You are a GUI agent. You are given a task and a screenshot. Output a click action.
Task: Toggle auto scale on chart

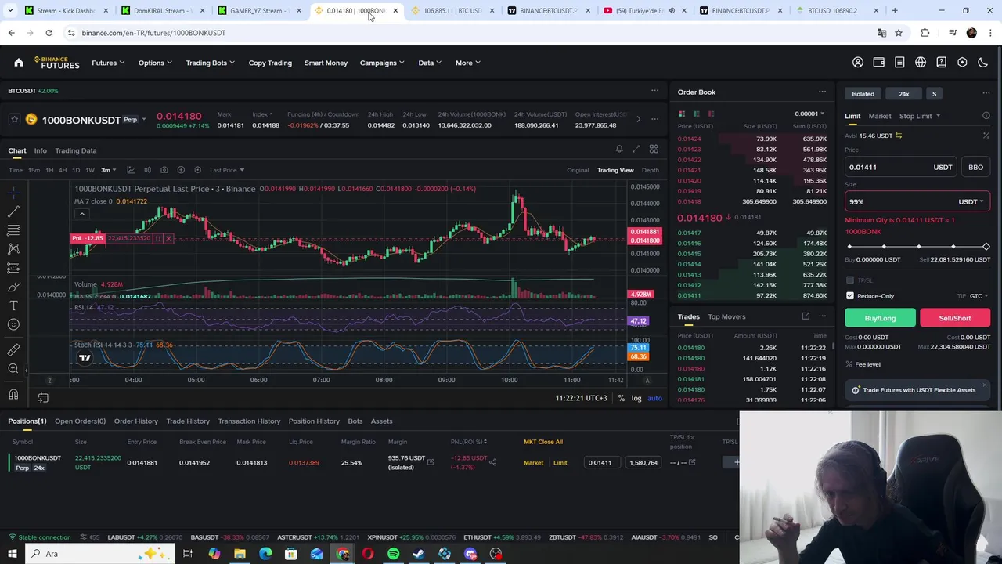pos(654,398)
